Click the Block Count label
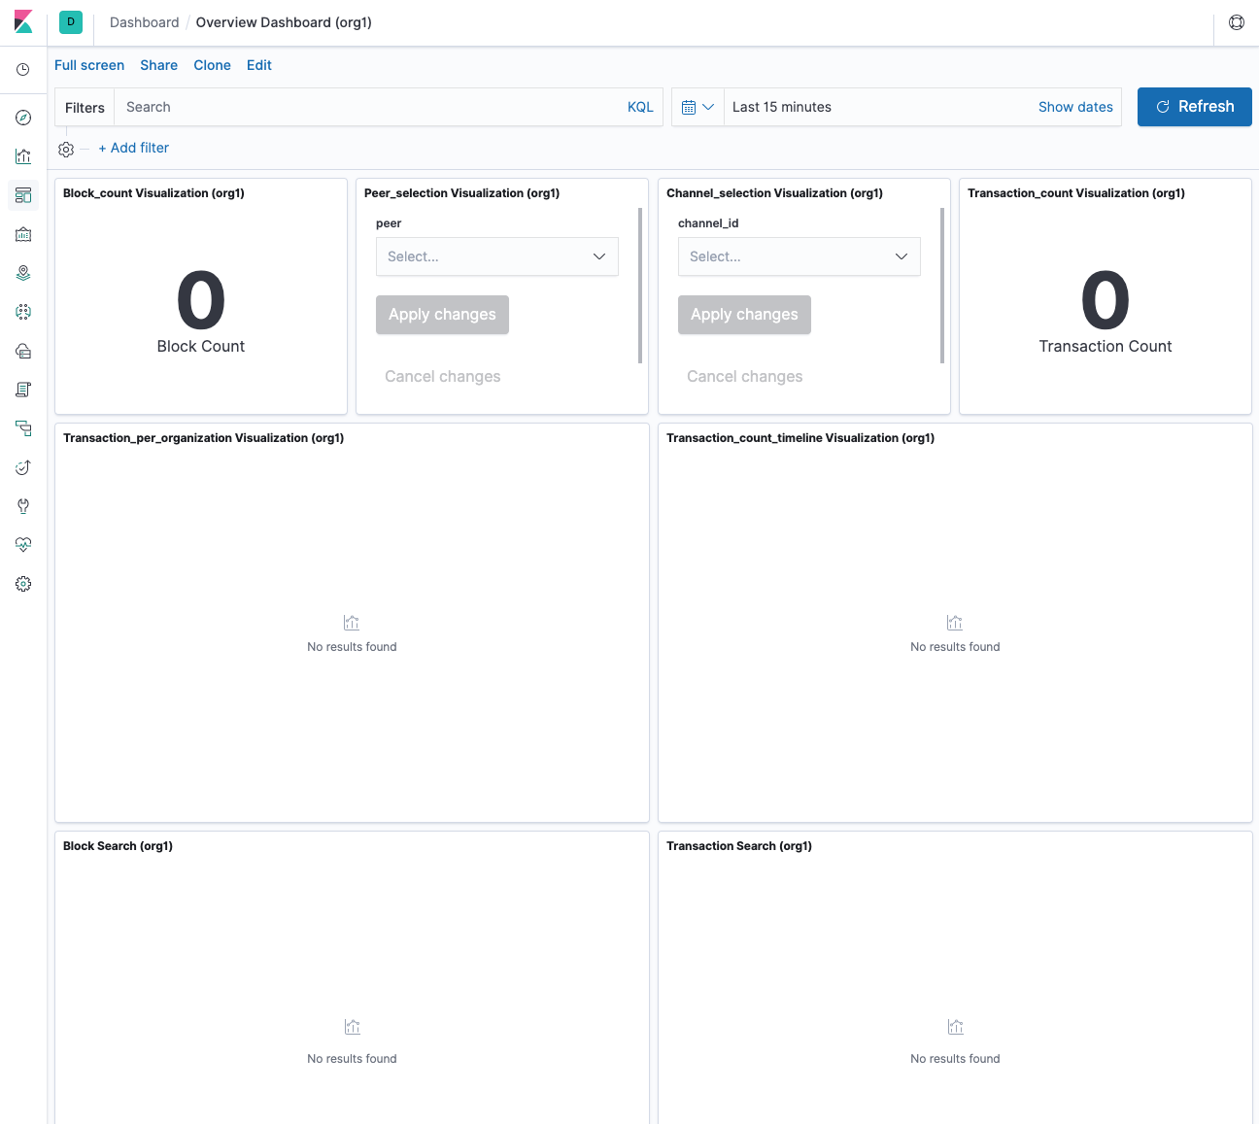1259x1124 pixels. pyautogui.click(x=201, y=347)
